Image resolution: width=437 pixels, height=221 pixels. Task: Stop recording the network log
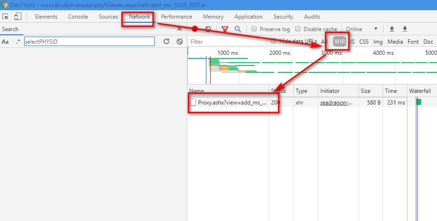(x=195, y=29)
